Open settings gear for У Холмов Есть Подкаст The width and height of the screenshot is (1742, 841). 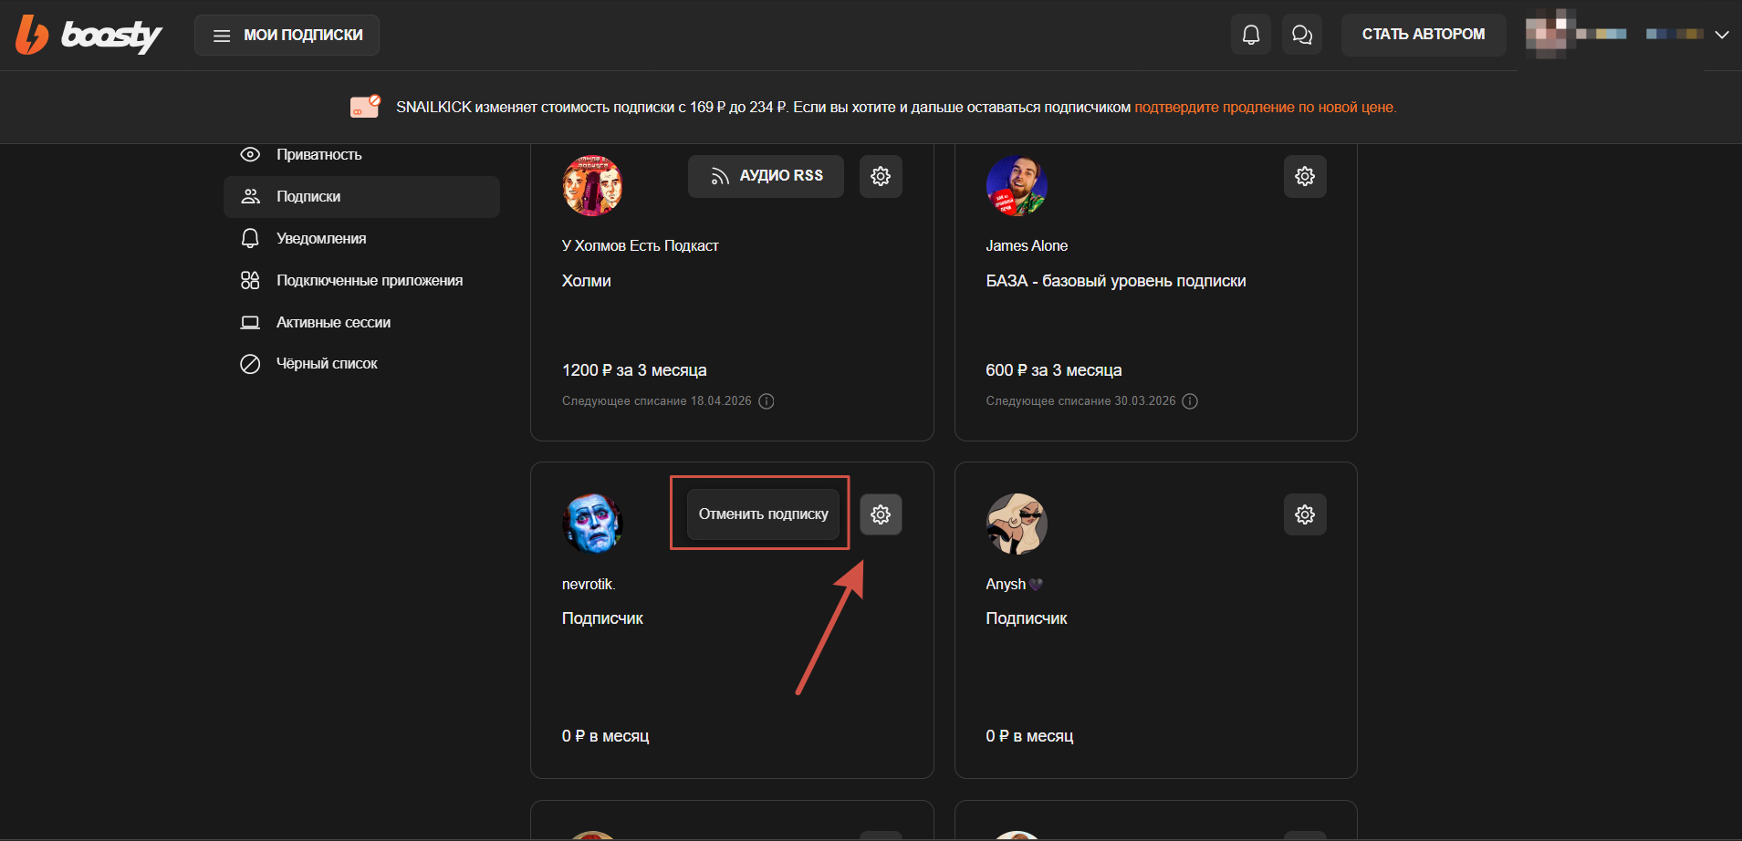881,176
